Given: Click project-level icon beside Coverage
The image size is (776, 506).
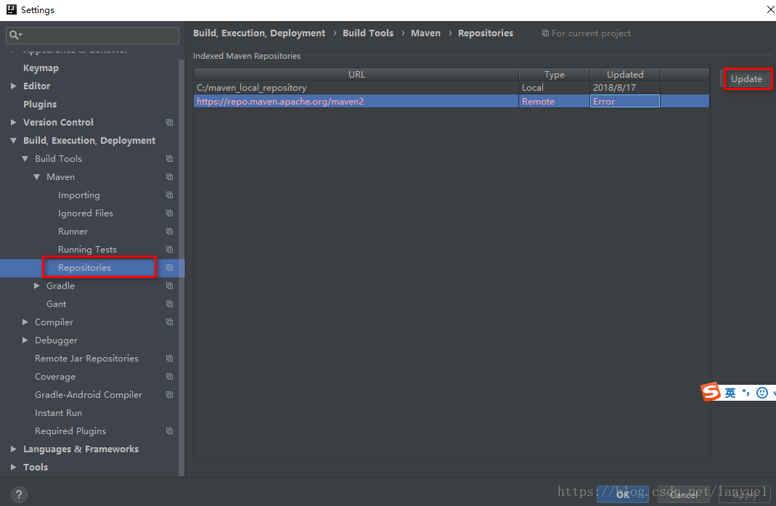Looking at the screenshot, I should [170, 377].
